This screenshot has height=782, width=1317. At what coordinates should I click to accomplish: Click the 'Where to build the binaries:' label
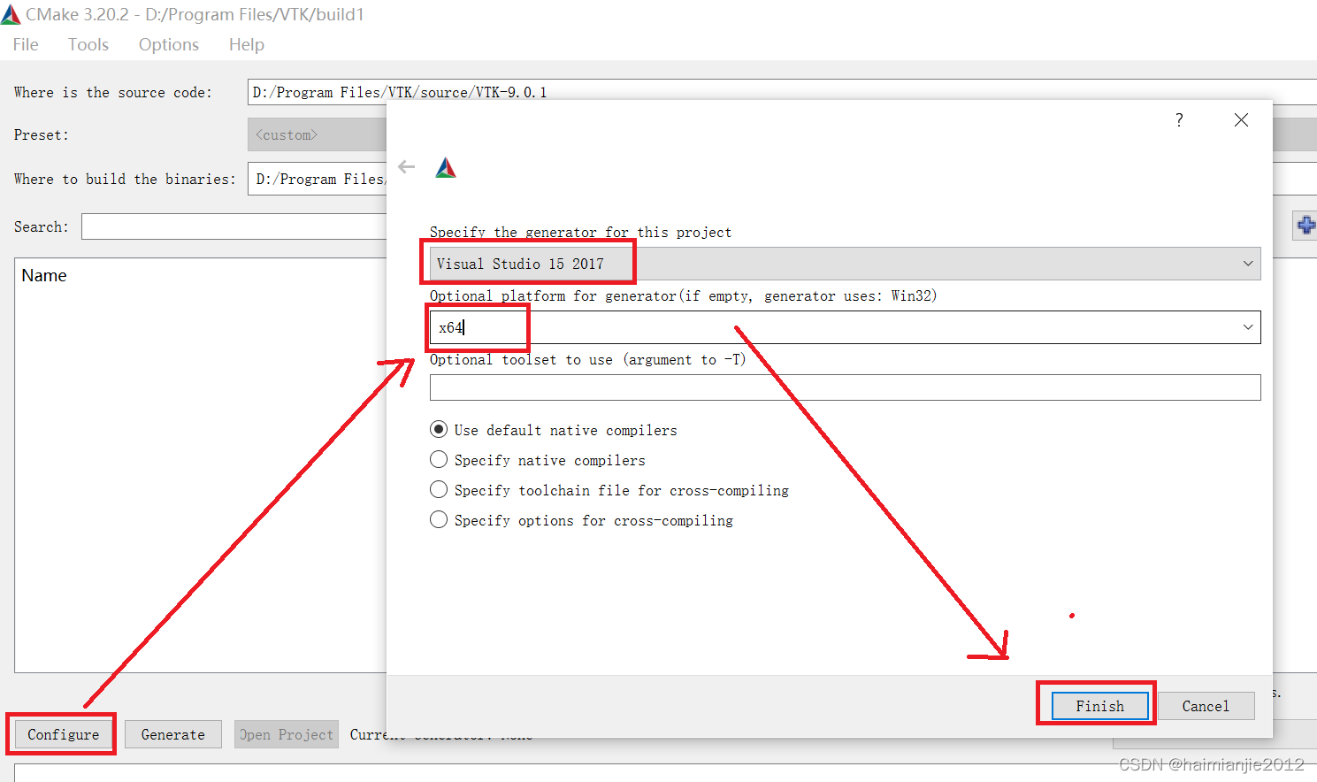(x=125, y=179)
